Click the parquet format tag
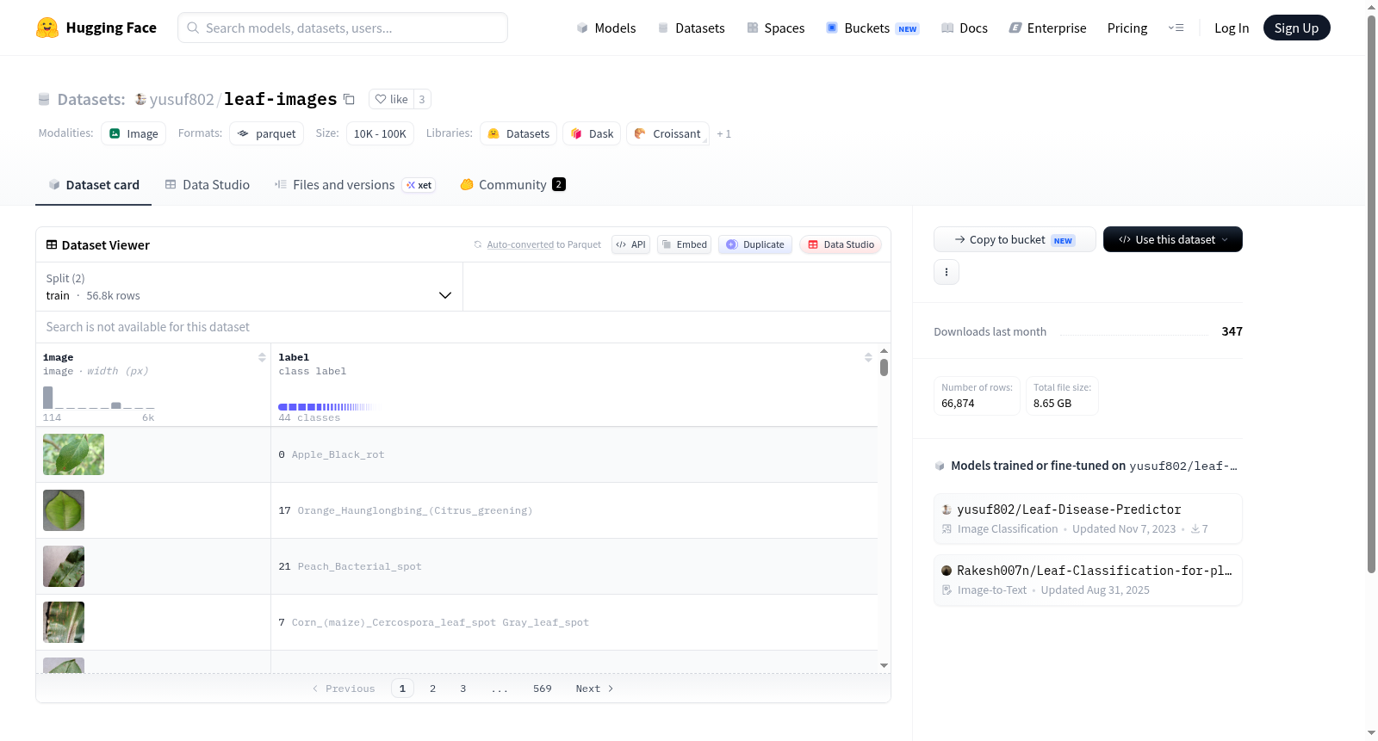1378x741 pixels. [267, 133]
